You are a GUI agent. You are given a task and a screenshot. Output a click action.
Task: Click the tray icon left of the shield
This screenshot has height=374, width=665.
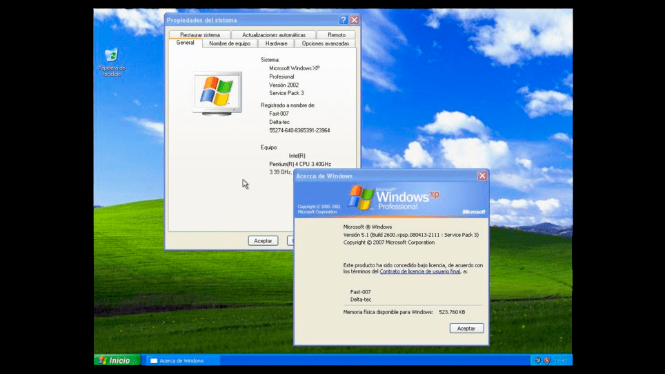[x=538, y=360]
